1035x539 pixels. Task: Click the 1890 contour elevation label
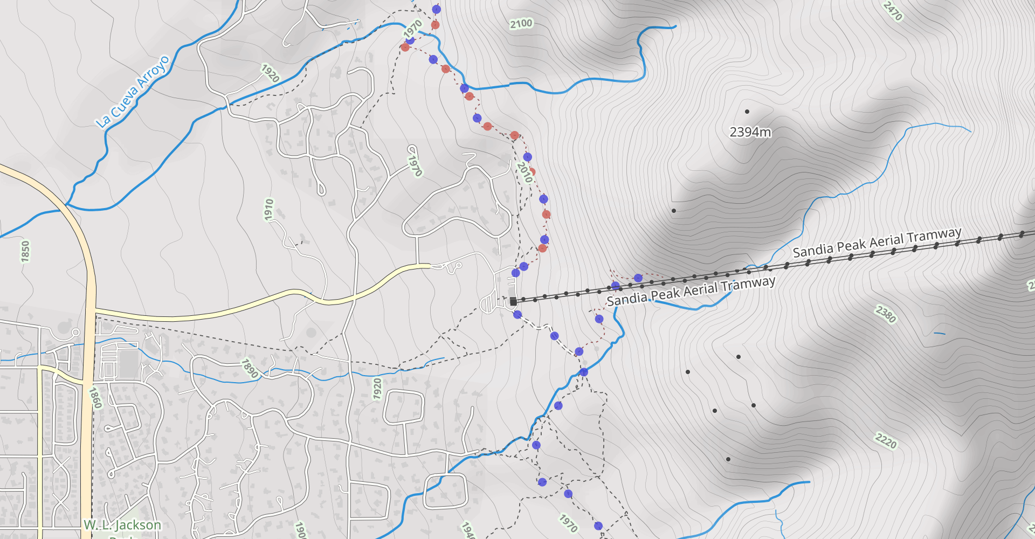(249, 369)
